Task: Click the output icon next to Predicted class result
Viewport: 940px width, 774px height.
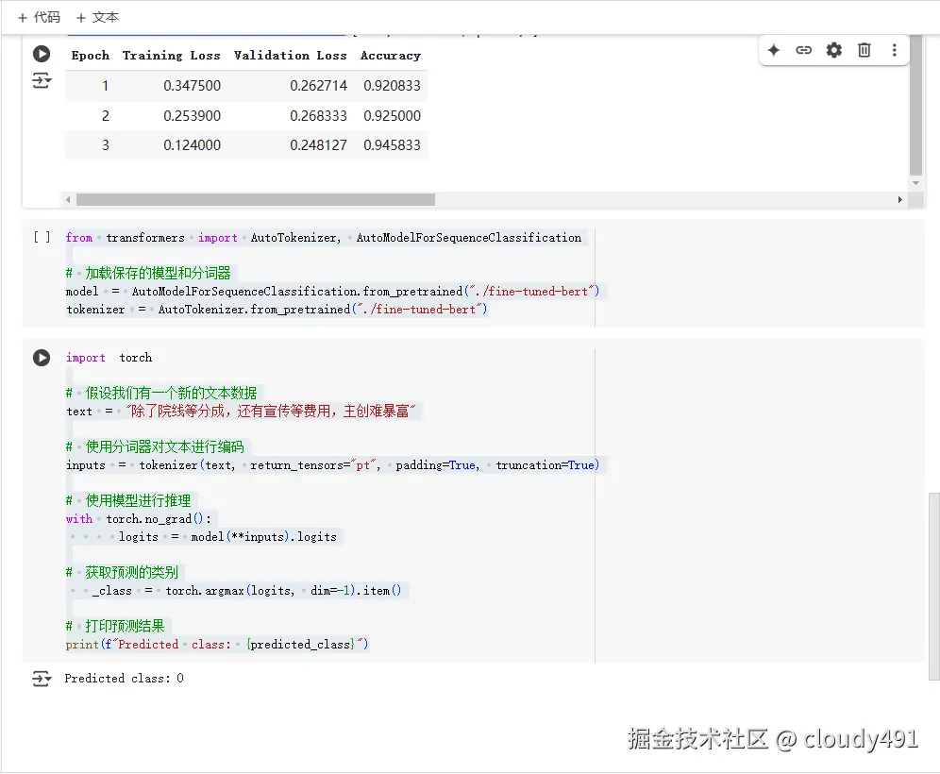Action: click(x=42, y=678)
